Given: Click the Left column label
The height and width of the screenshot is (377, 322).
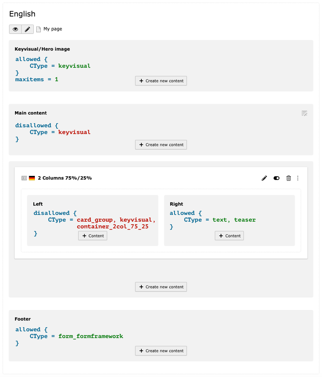Looking at the screenshot, I should 38,204.
